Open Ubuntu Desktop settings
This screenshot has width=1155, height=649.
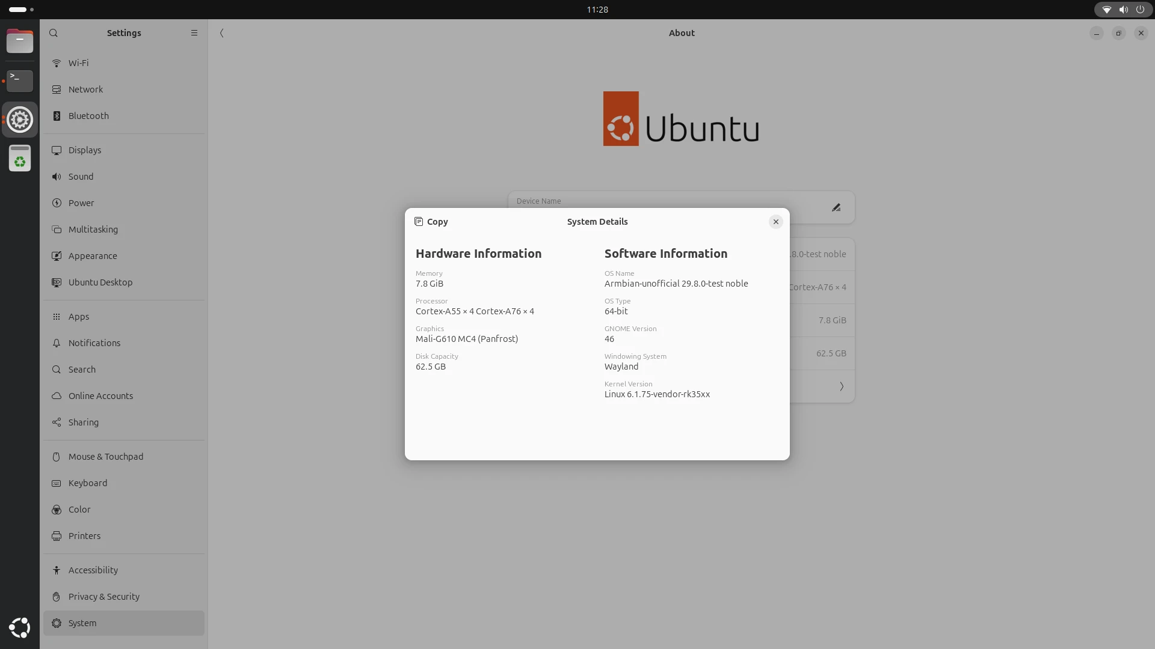click(x=100, y=282)
